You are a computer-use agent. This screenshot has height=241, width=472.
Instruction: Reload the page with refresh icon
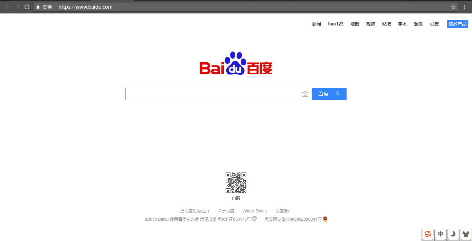(27, 7)
